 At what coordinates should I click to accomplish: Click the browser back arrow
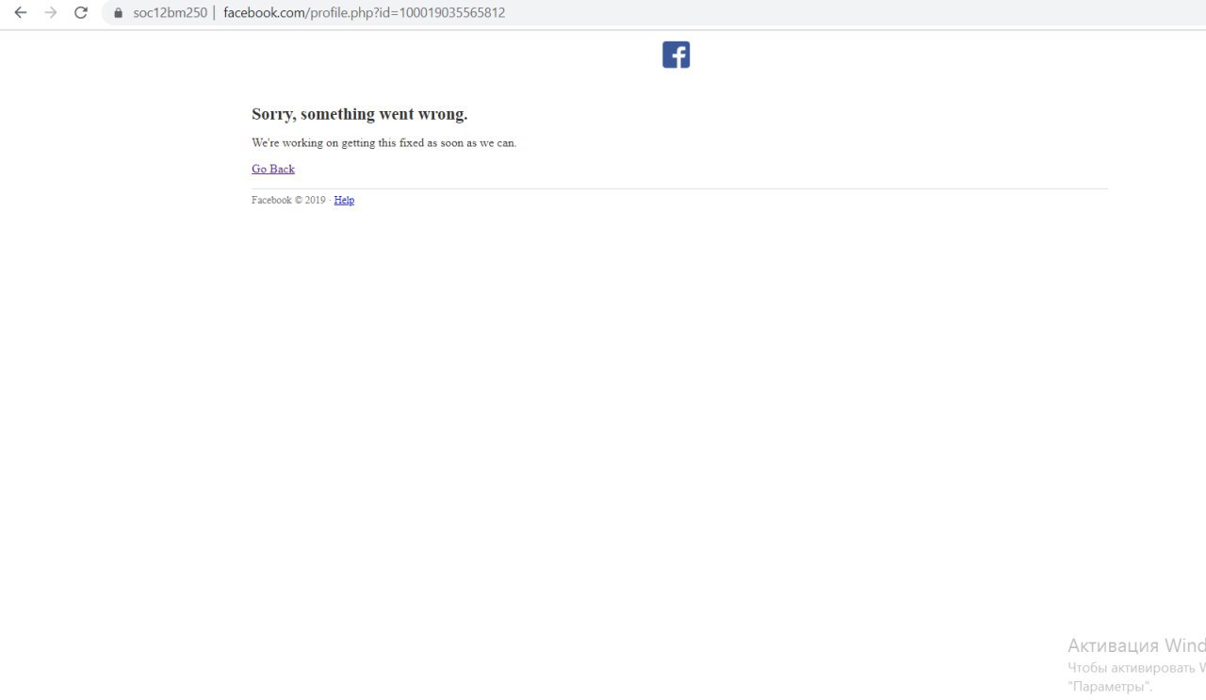click(20, 13)
